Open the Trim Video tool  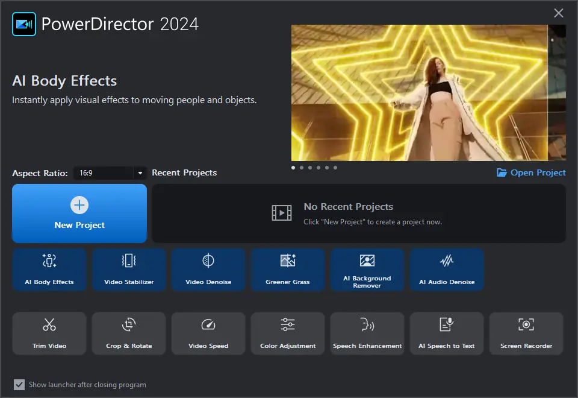(x=49, y=333)
